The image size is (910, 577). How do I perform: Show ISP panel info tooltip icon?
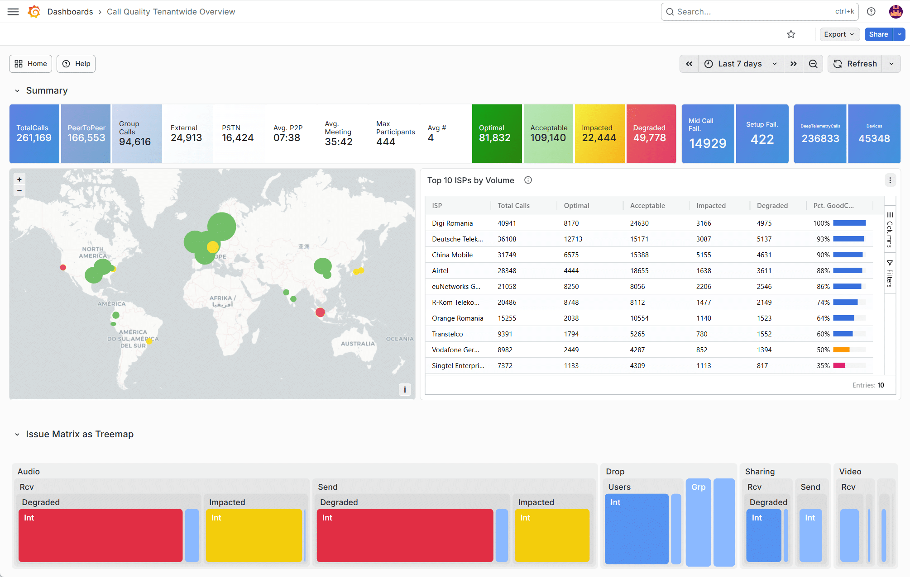(528, 180)
